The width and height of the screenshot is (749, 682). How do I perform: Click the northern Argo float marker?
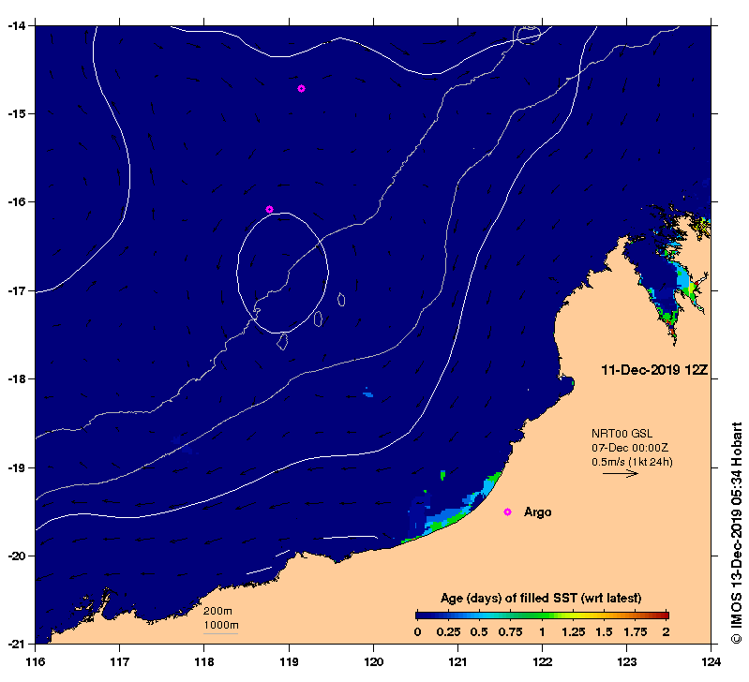point(301,88)
